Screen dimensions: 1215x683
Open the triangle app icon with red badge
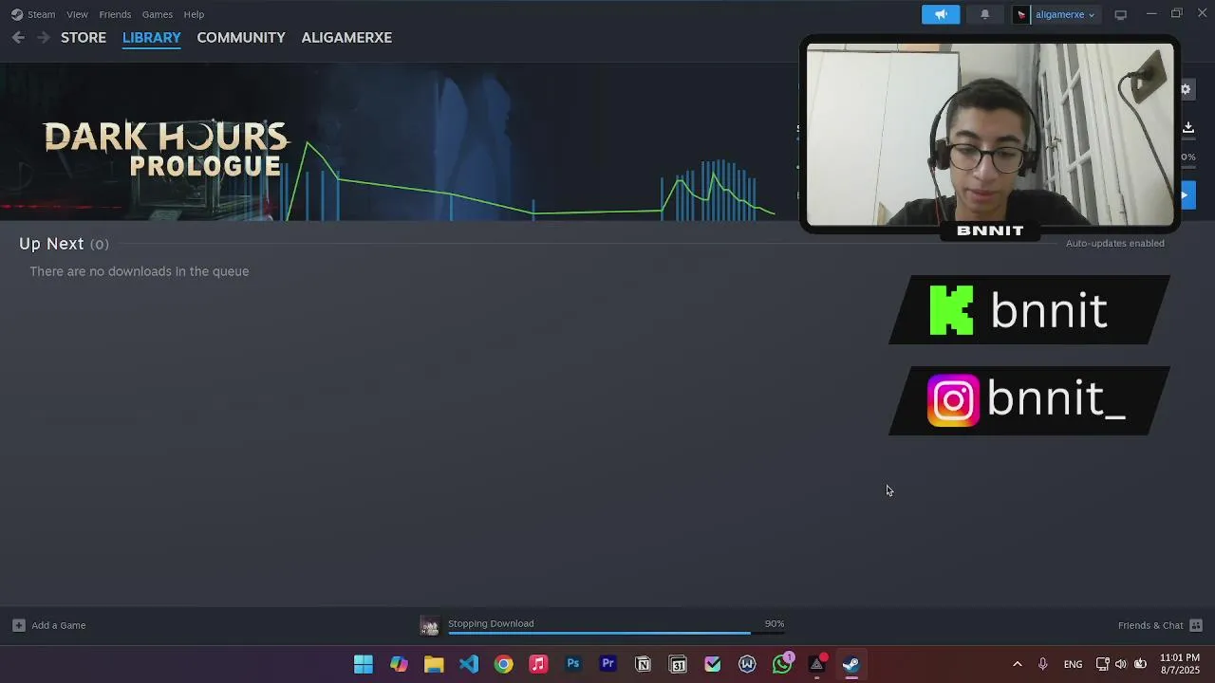pos(817,664)
